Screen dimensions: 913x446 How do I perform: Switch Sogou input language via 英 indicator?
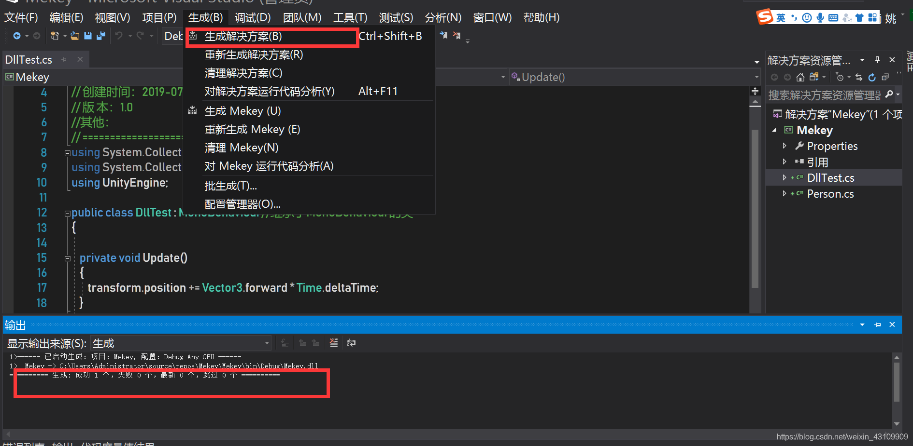tap(781, 18)
